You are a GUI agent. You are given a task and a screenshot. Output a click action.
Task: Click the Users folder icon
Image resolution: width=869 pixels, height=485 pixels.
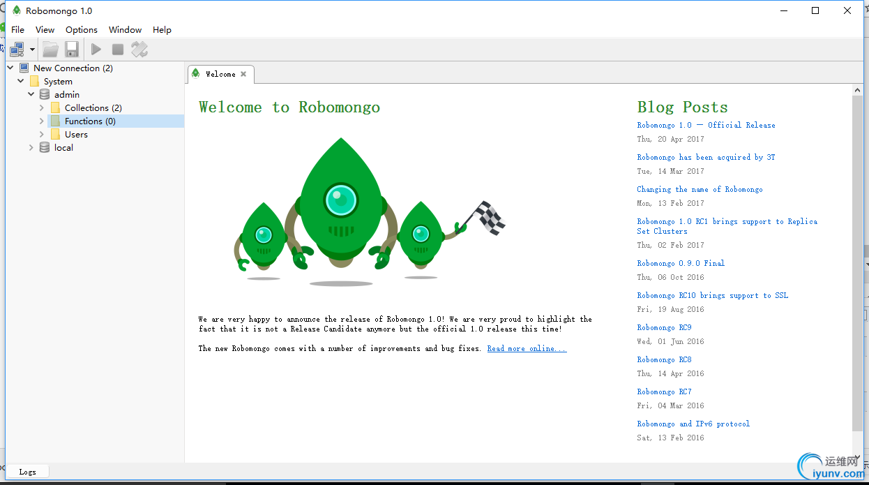point(55,134)
